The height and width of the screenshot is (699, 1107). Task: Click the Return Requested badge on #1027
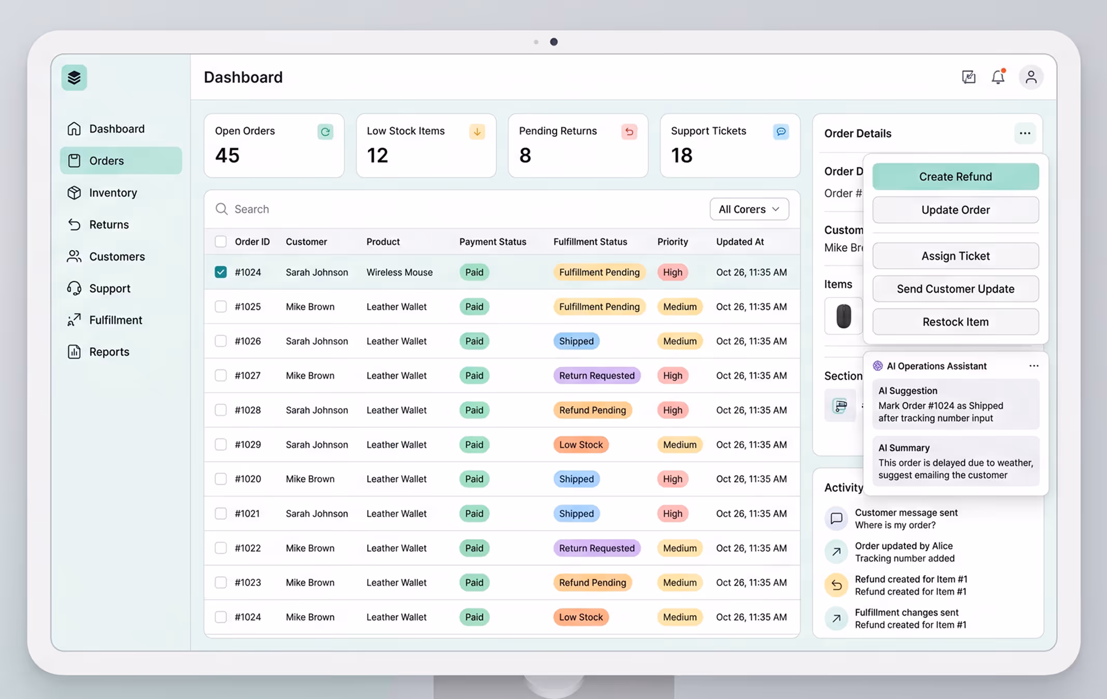click(597, 376)
